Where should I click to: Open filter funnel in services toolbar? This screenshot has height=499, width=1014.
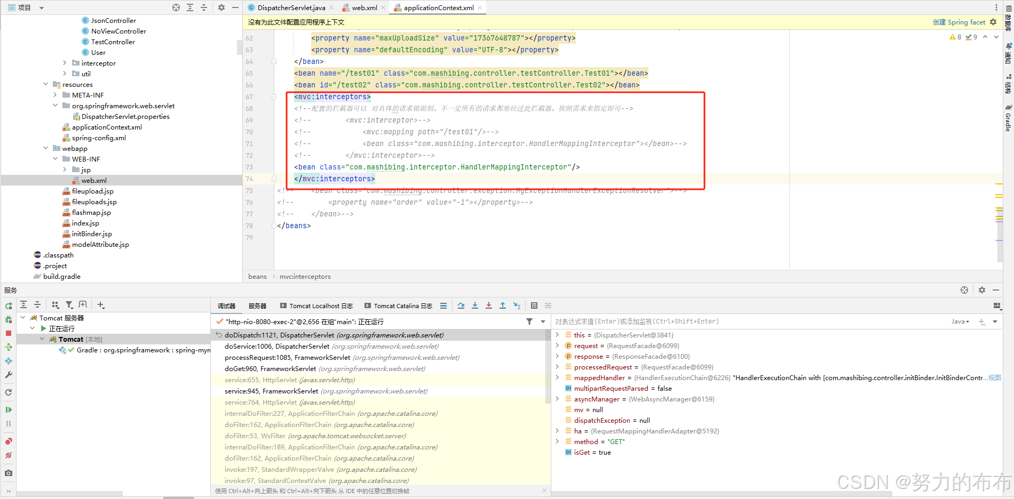69,304
